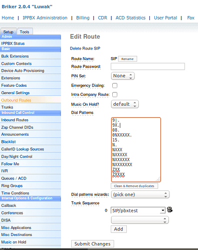The width and height of the screenshot is (198, 250).
Task: Open IPPBX Administration in top menu
Action: [x=45, y=18]
